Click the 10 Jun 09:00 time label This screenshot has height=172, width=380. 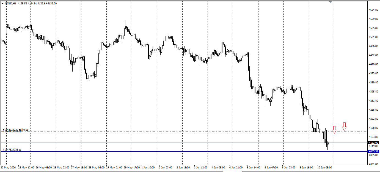click(325, 167)
